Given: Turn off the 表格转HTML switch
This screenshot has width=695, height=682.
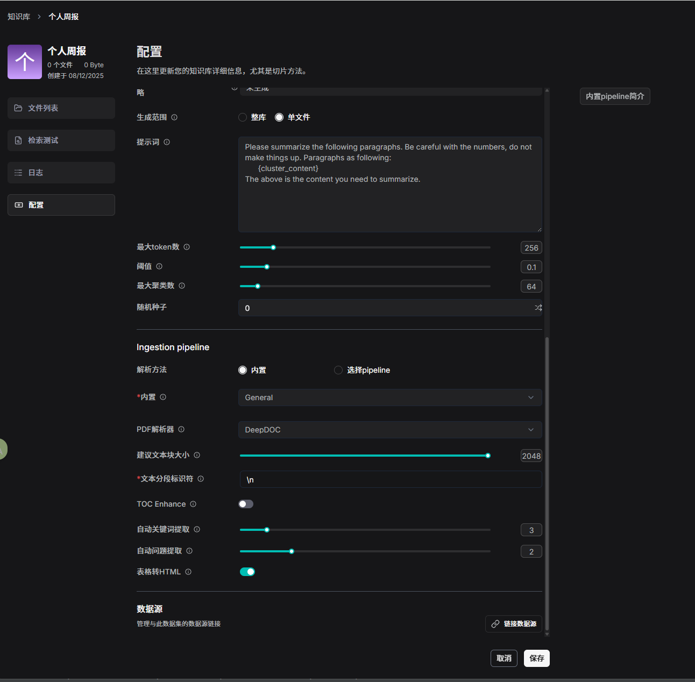Looking at the screenshot, I should (247, 572).
